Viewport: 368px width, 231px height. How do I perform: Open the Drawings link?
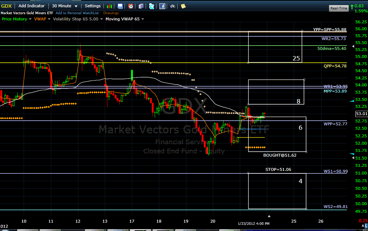[x=111, y=13]
